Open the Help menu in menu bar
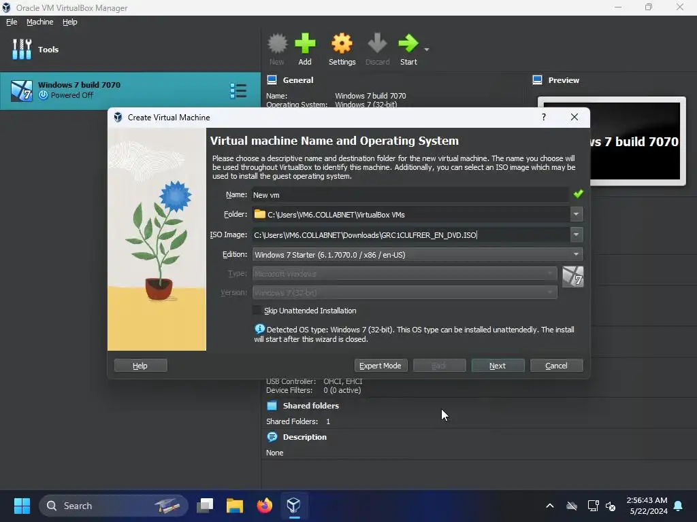This screenshot has width=697, height=522. pos(70,22)
